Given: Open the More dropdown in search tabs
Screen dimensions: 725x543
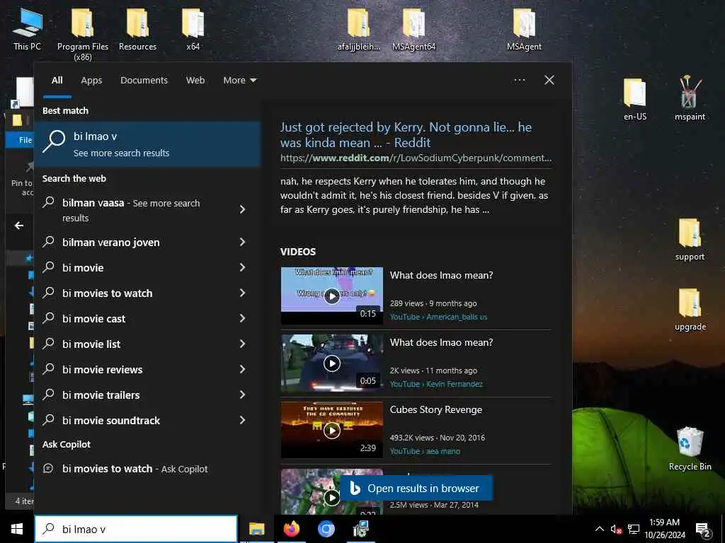Looking at the screenshot, I should coord(239,81).
